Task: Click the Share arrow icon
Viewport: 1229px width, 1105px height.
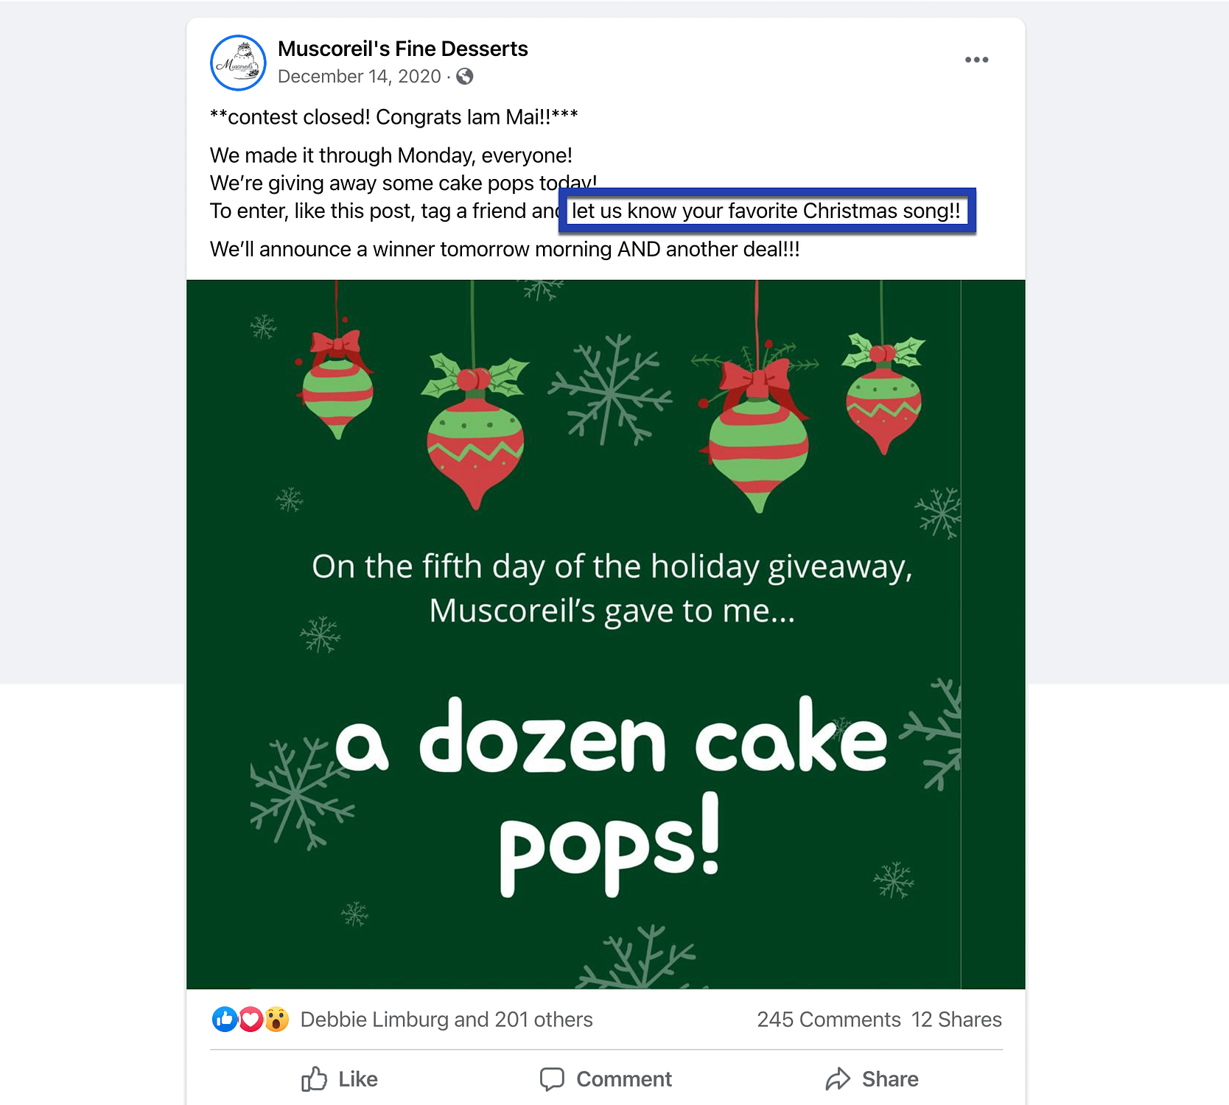Action: [838, 1079]
